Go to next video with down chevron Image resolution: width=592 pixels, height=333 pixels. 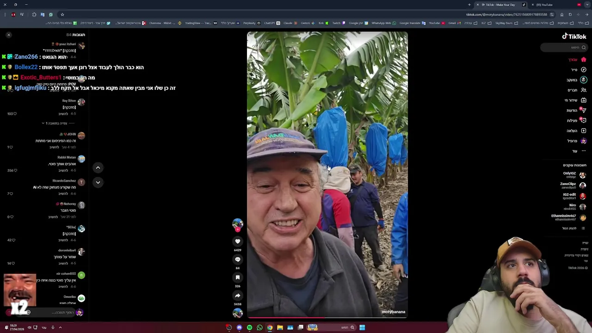point(98,182)
